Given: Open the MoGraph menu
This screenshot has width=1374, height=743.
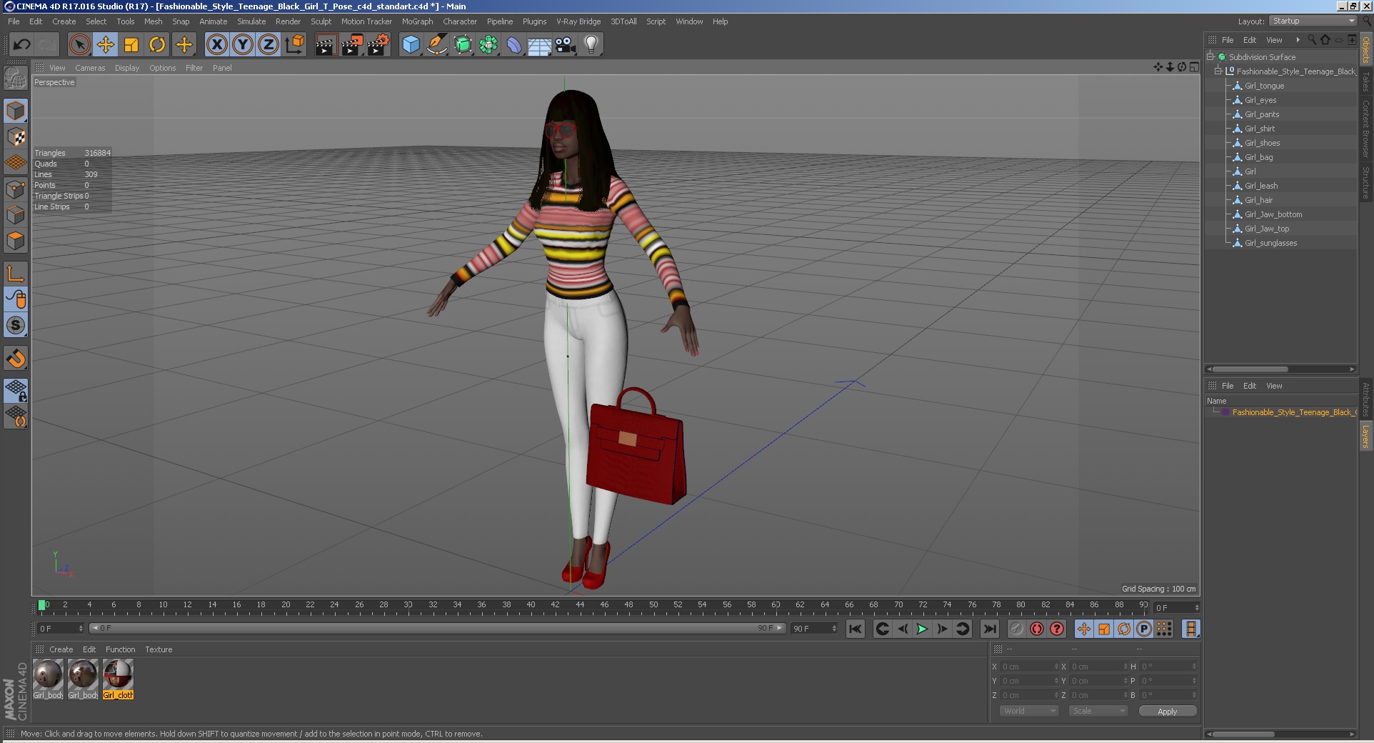Looking at the screenshot, I should pos(417,21).
